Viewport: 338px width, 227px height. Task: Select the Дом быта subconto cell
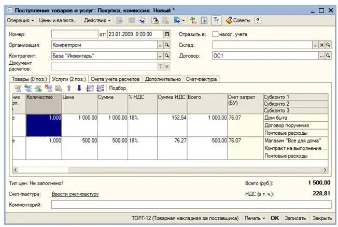295,118
